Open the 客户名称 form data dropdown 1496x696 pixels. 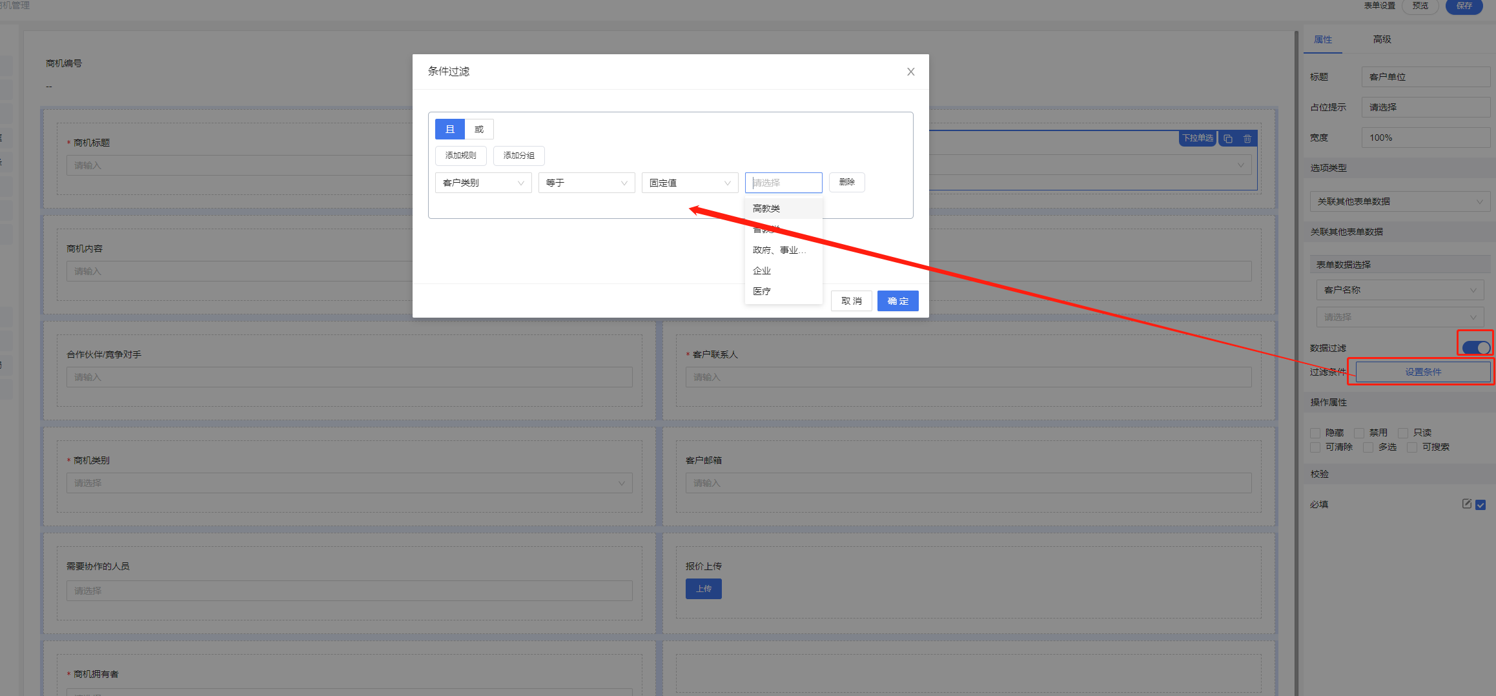click(1400, 290)
